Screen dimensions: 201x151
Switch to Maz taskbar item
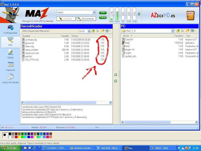click(x=136, y=148)
